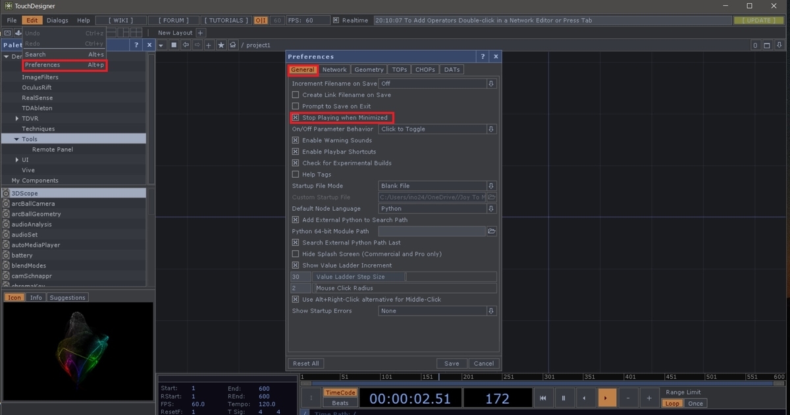
Task: Expand the TDVR folder in palette tree
Action: (17, 119)
